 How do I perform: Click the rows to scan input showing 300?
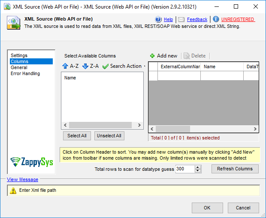tap(185, 169)
